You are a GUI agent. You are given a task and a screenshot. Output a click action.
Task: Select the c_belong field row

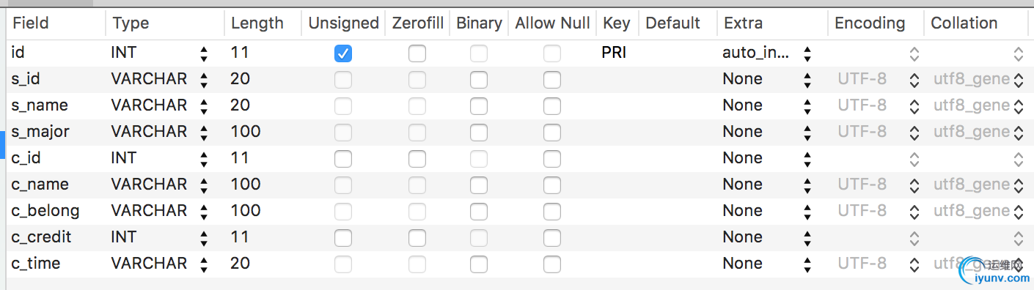(x=517, y=211)
